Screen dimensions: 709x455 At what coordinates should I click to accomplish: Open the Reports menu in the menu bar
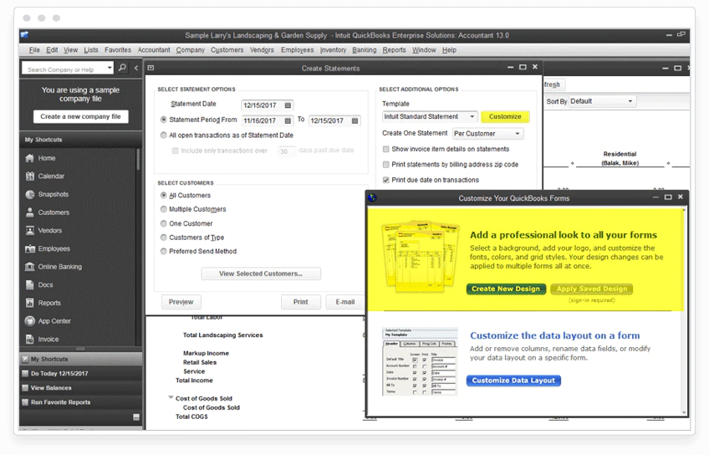394,49
